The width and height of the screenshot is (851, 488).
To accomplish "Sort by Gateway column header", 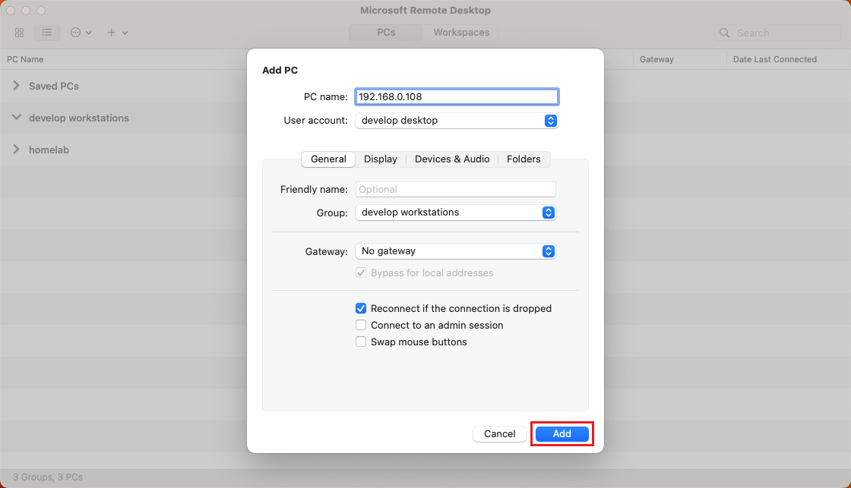I will 656,60.
